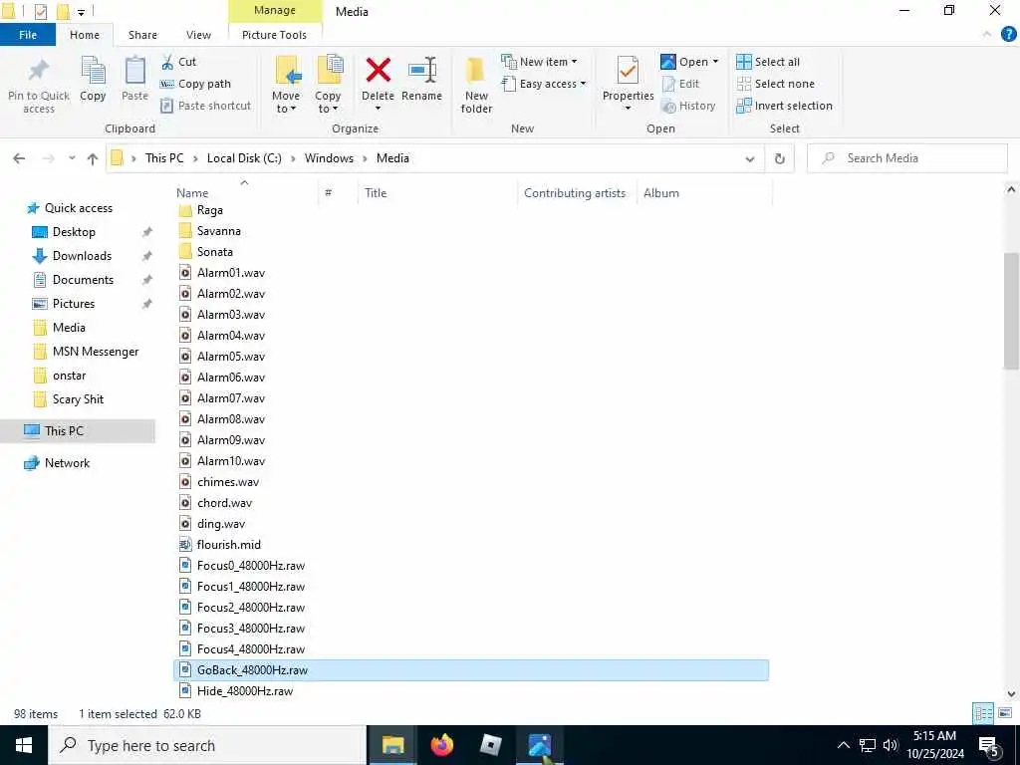Click Windows in the address breadcrumb
This screenshot has height=765, width=1020.
(x=329, y=158)
